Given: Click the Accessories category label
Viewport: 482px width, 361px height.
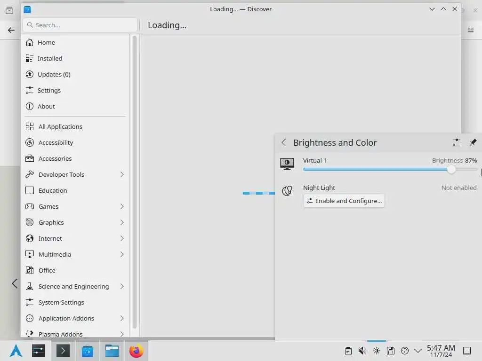Looking at the screenshot, I should coord(55,159).
